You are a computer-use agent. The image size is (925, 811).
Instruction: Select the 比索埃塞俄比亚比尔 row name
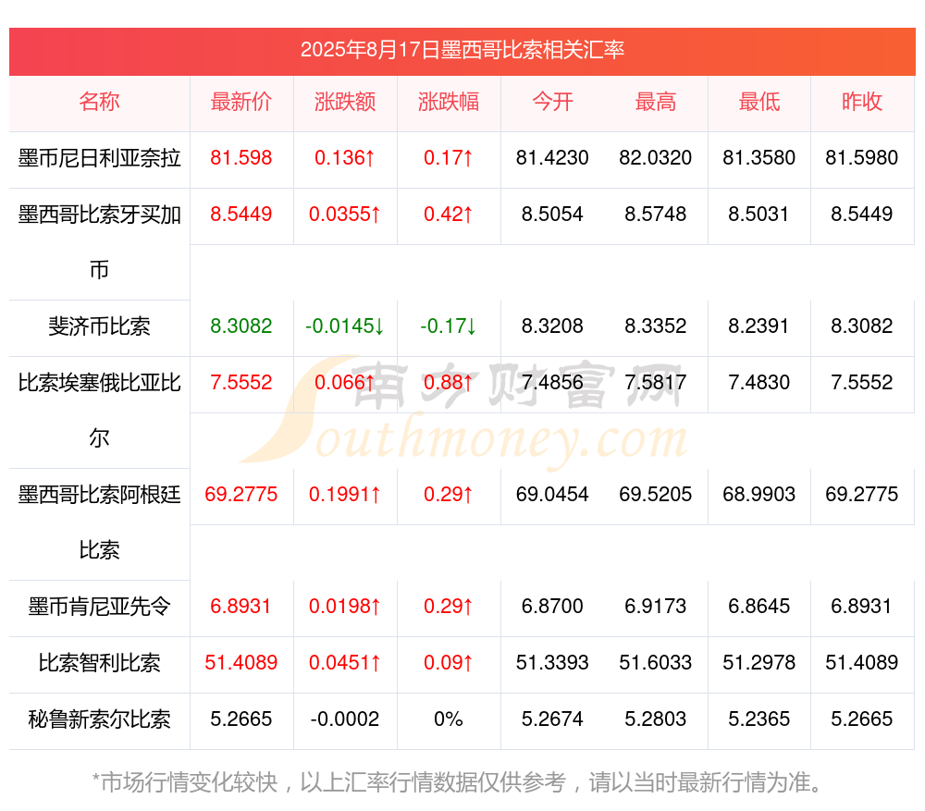click(99, 410)
